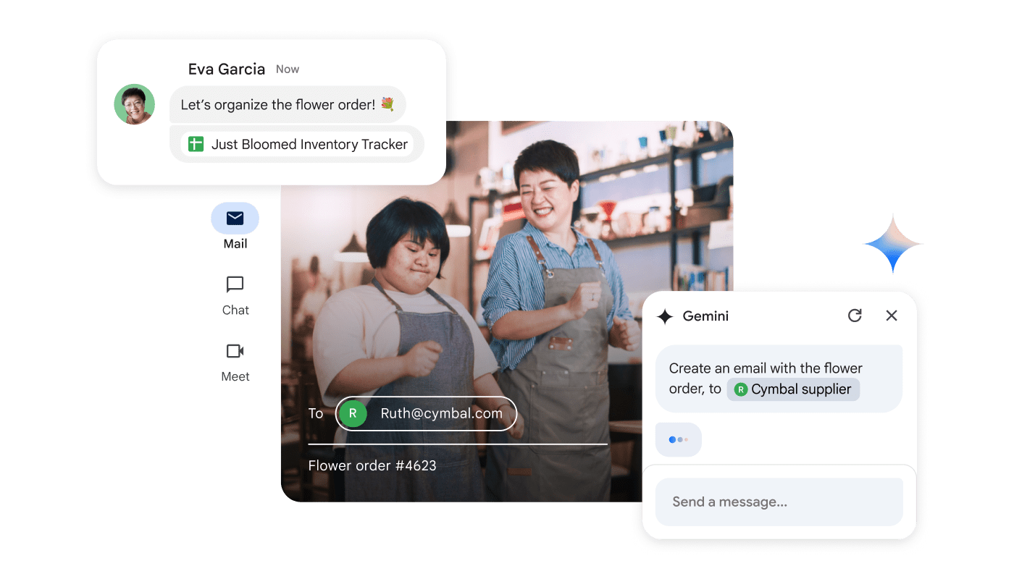The width and height of the screenshot is (1014, 579).
Task: Open the Chat speech bubble icon
Action: (x=235, y=285)
